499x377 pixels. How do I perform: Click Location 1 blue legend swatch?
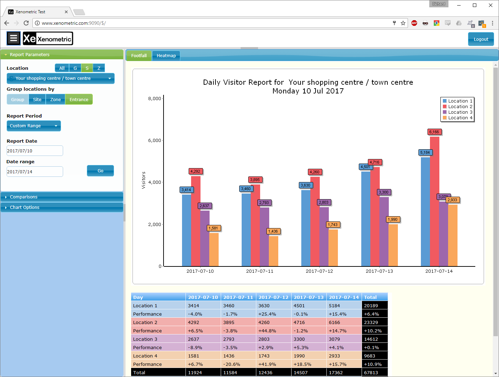445,101
